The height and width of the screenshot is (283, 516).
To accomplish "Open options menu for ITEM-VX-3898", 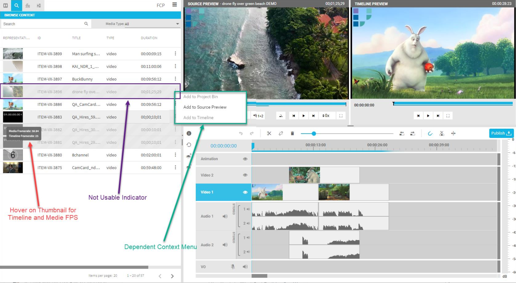I will point(175,66).
